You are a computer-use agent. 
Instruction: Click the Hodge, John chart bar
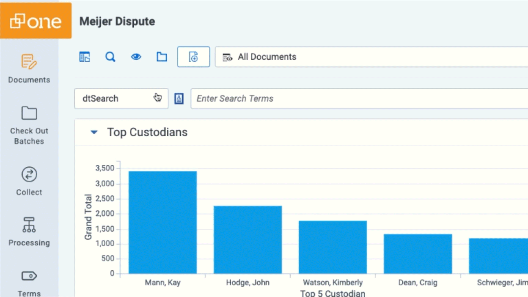click(248, 240)
